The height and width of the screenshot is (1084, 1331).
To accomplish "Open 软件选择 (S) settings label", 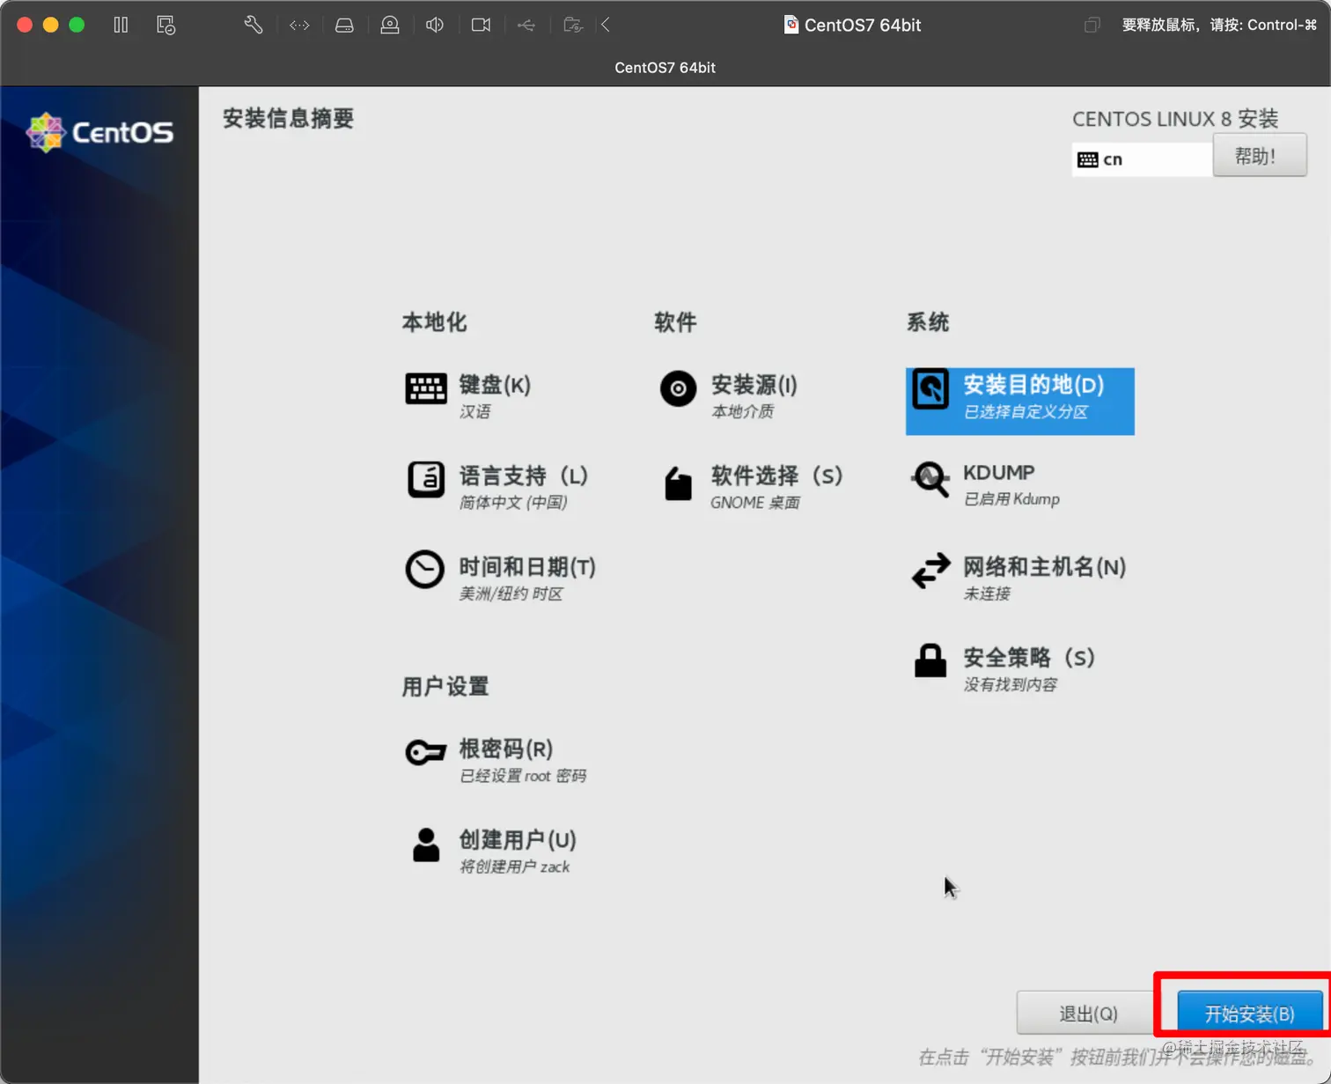I will click(x=776, y=476).
